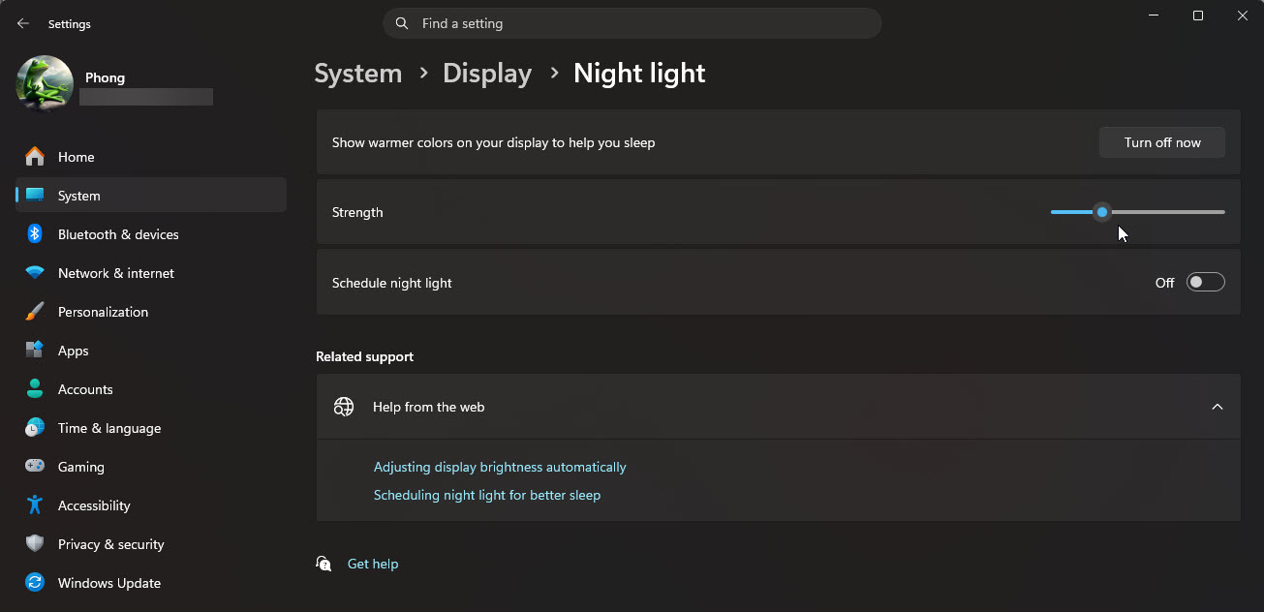Maximize the Settings window
This screenshot has height=612, width=1264.
click(x=1198, y=15)
